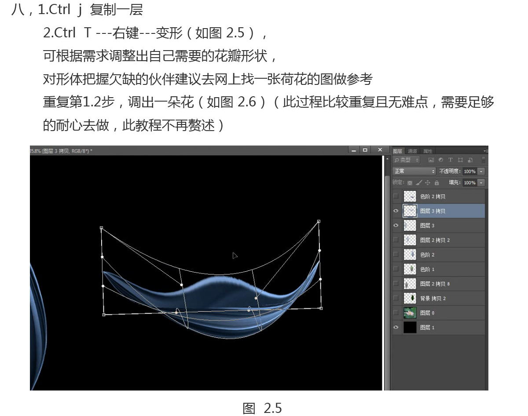The width and height of the screenshot is (528, 416).
Task: Lock all padlock icon
Action: pos(436,182)
